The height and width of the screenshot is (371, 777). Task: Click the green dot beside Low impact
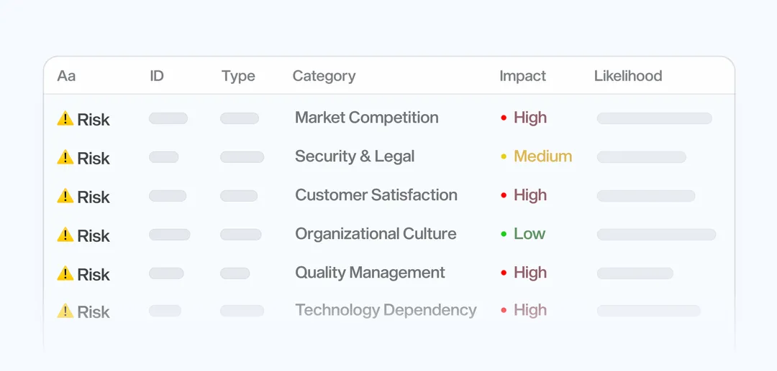coord(504,235)
